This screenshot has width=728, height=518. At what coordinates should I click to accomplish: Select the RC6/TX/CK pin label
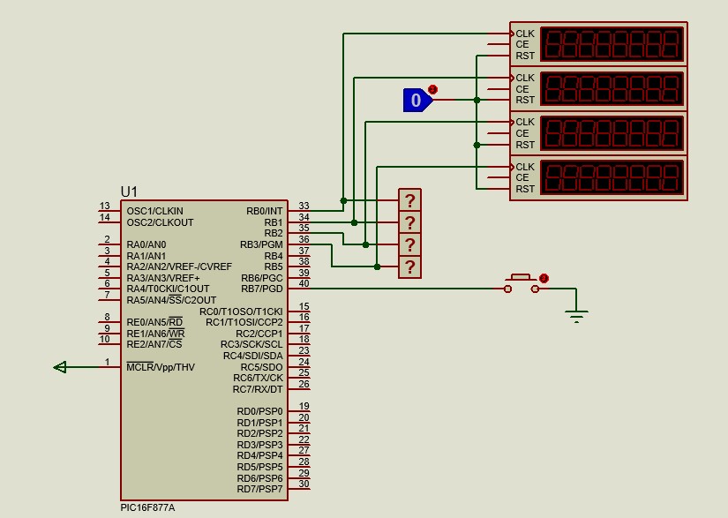tap(258, 379)
